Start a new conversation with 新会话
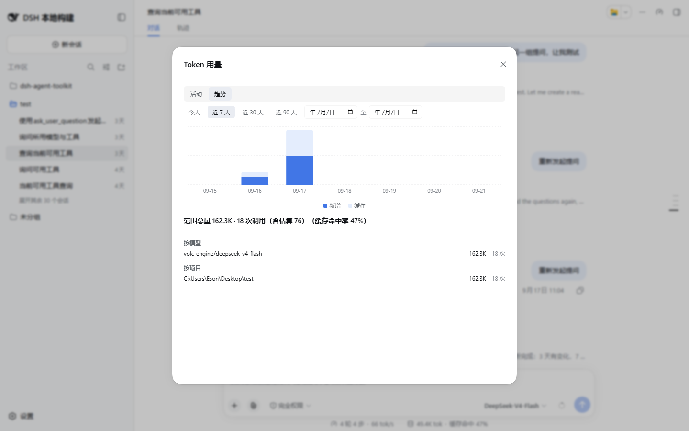The image size is (689, 431). 67,45
